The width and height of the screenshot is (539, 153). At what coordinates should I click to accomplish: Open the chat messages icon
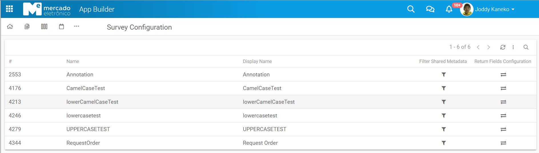[x=430, y=9]
